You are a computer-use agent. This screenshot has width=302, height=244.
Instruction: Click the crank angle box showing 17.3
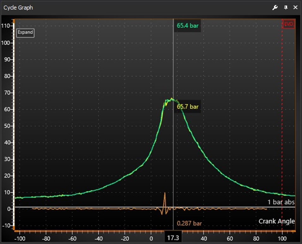174,237
